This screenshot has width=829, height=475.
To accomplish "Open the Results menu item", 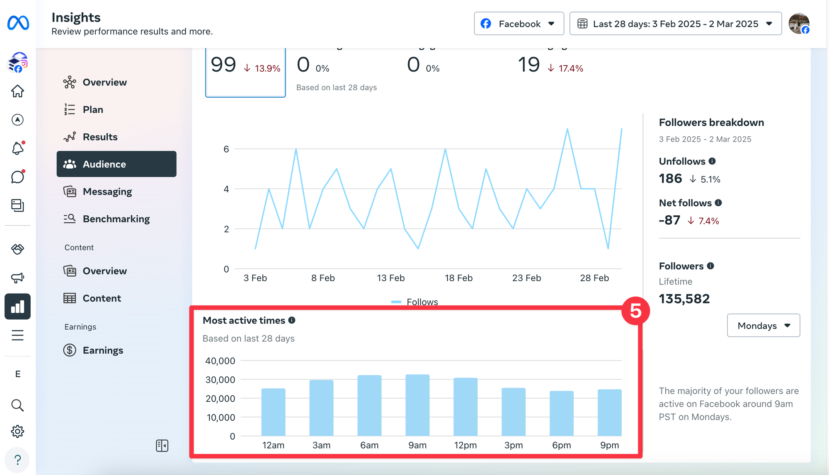I will pos(100,137).
